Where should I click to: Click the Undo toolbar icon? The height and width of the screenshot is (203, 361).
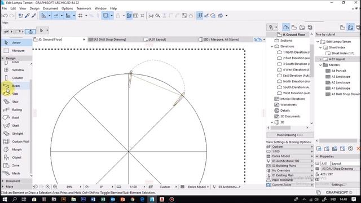5,16
